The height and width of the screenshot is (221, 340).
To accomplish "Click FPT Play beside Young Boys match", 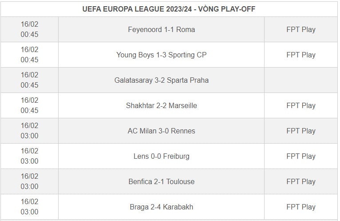I will coord(301,55).
